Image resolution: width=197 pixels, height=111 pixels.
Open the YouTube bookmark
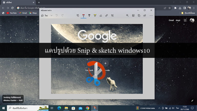tap(12, 13)
